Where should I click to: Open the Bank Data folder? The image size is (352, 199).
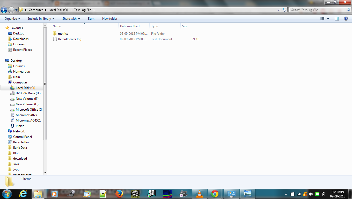point(20,148)
